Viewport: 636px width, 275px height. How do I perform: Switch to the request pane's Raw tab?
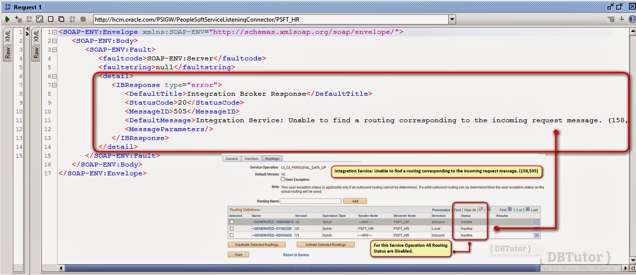point(7,53)
